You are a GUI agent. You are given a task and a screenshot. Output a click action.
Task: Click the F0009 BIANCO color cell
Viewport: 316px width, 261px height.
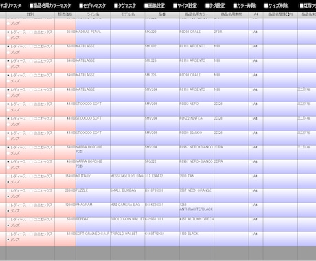coord(196,138)
